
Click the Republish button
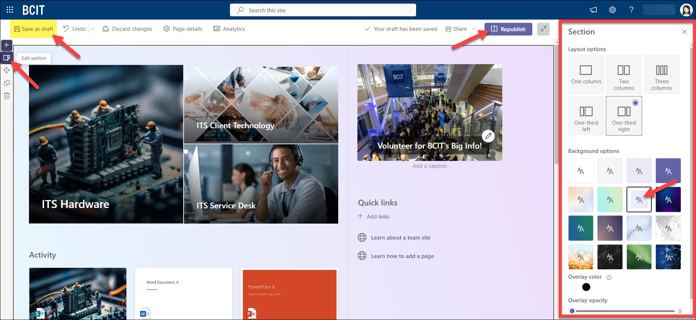click(x=508, y=29)
